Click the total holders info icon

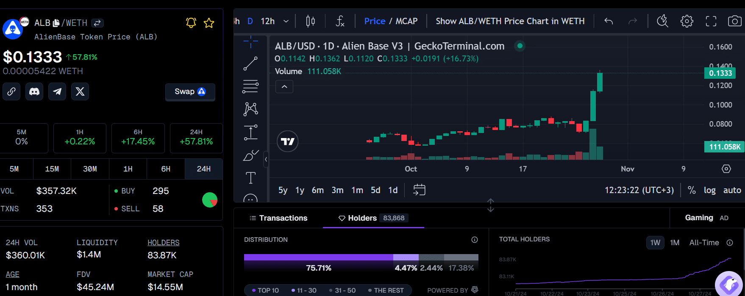click(x=730, y=243)
